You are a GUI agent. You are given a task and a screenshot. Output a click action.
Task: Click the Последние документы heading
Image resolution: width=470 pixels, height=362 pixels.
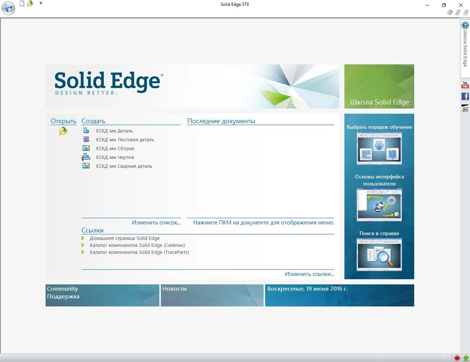tap(221, 121)
